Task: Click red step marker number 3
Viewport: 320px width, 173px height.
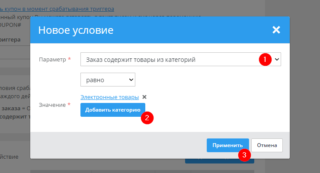Action: click(245, 155)
